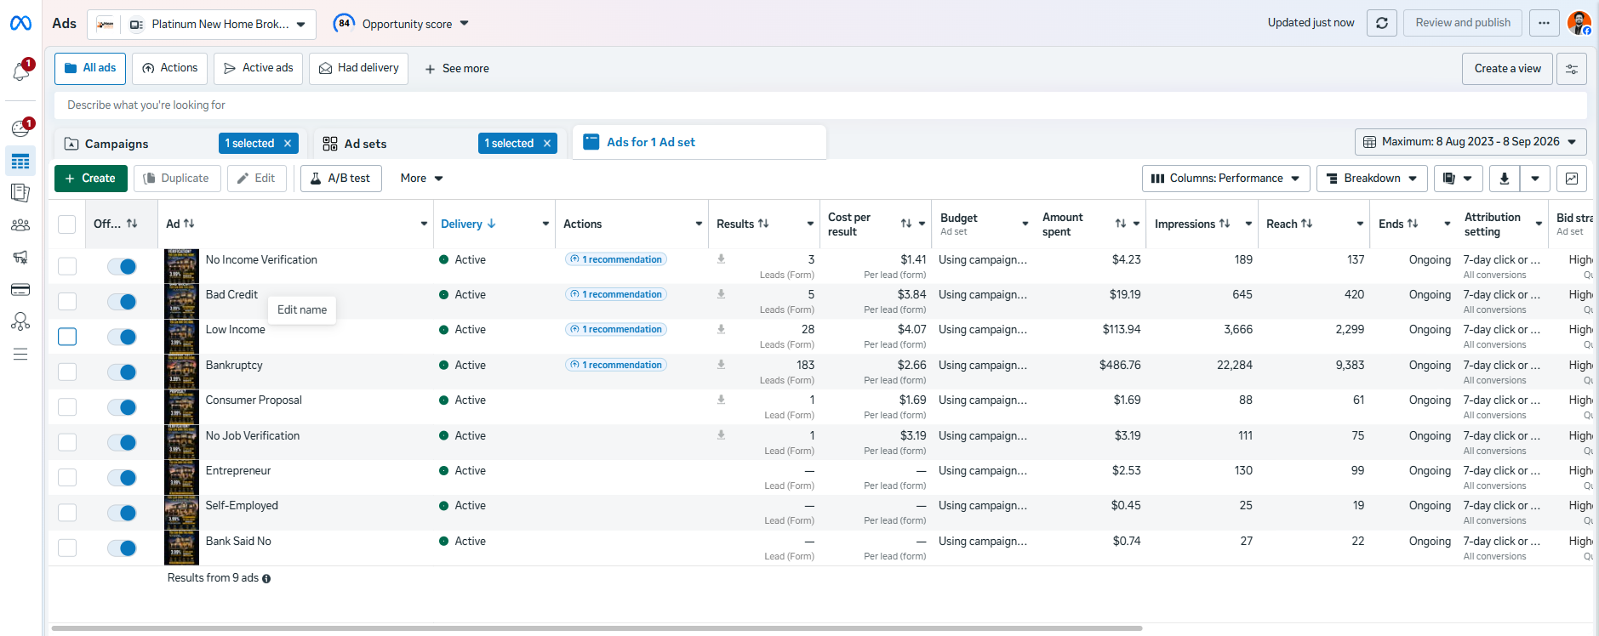1599x636 pixels.
Task: Turn off the No Income Verification ad
Action: pyautogui.click(x=122, y=267)
